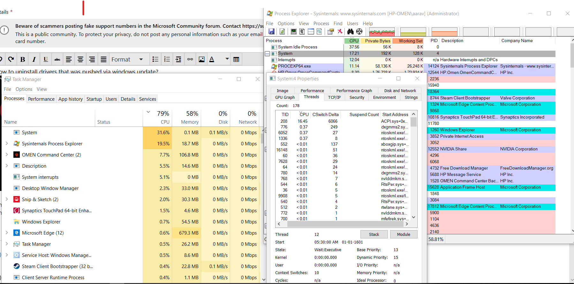574x284 pixels.
Task: Open the Details tab in Task Manager
Action: 128,99
